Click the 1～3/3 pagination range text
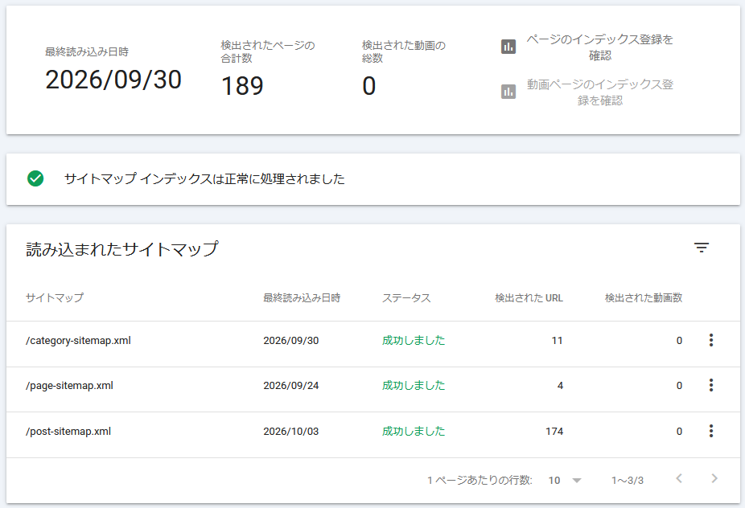This screenshot has width=745, height=508. click(x=628, y=481)
